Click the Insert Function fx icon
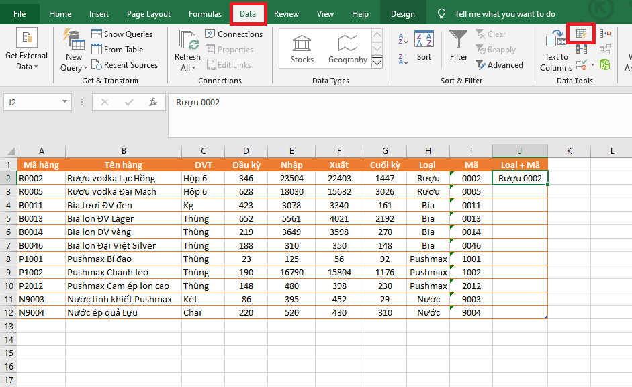The width and height of the screenshot is (632, 387). [x=153, y=102]
